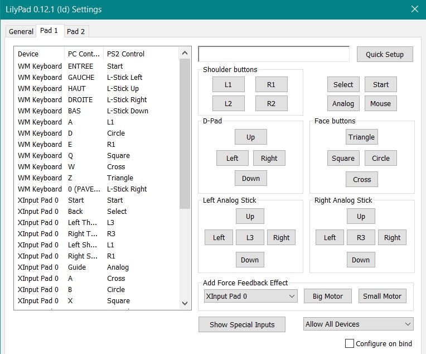Select the keyboard E R1 row
Screen dimensions: 426x354
point(97,144)
